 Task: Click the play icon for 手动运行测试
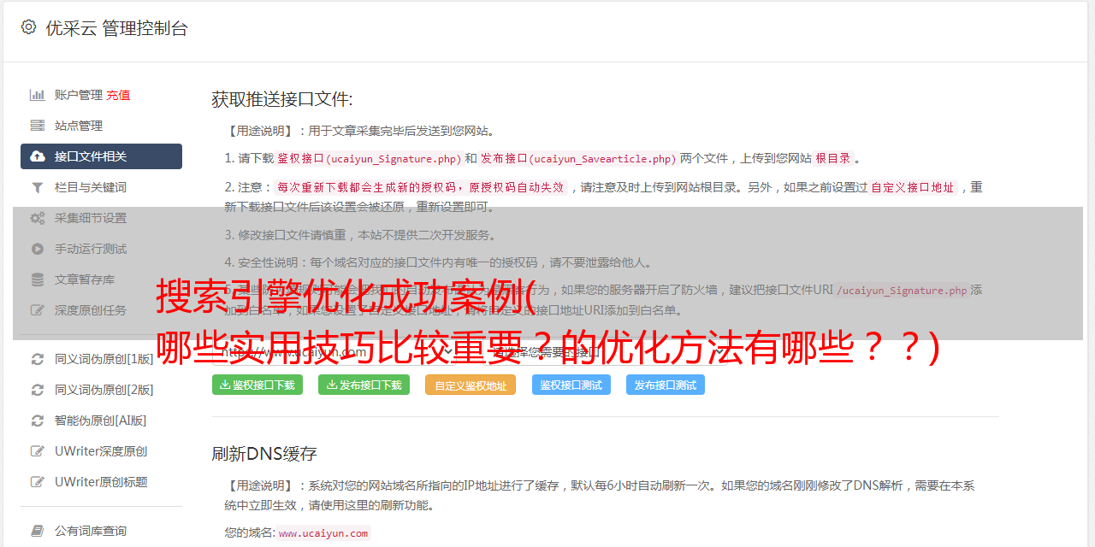38,249
